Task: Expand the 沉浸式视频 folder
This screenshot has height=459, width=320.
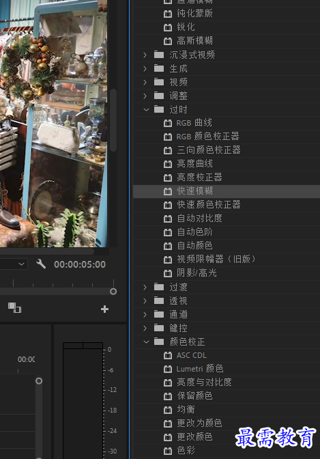Action: [145, 55]
